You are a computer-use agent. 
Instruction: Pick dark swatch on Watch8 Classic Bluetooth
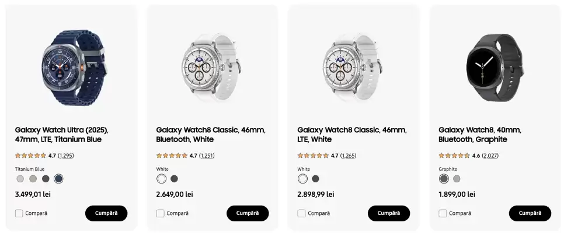pyautogui.click(x=174, y=179)
